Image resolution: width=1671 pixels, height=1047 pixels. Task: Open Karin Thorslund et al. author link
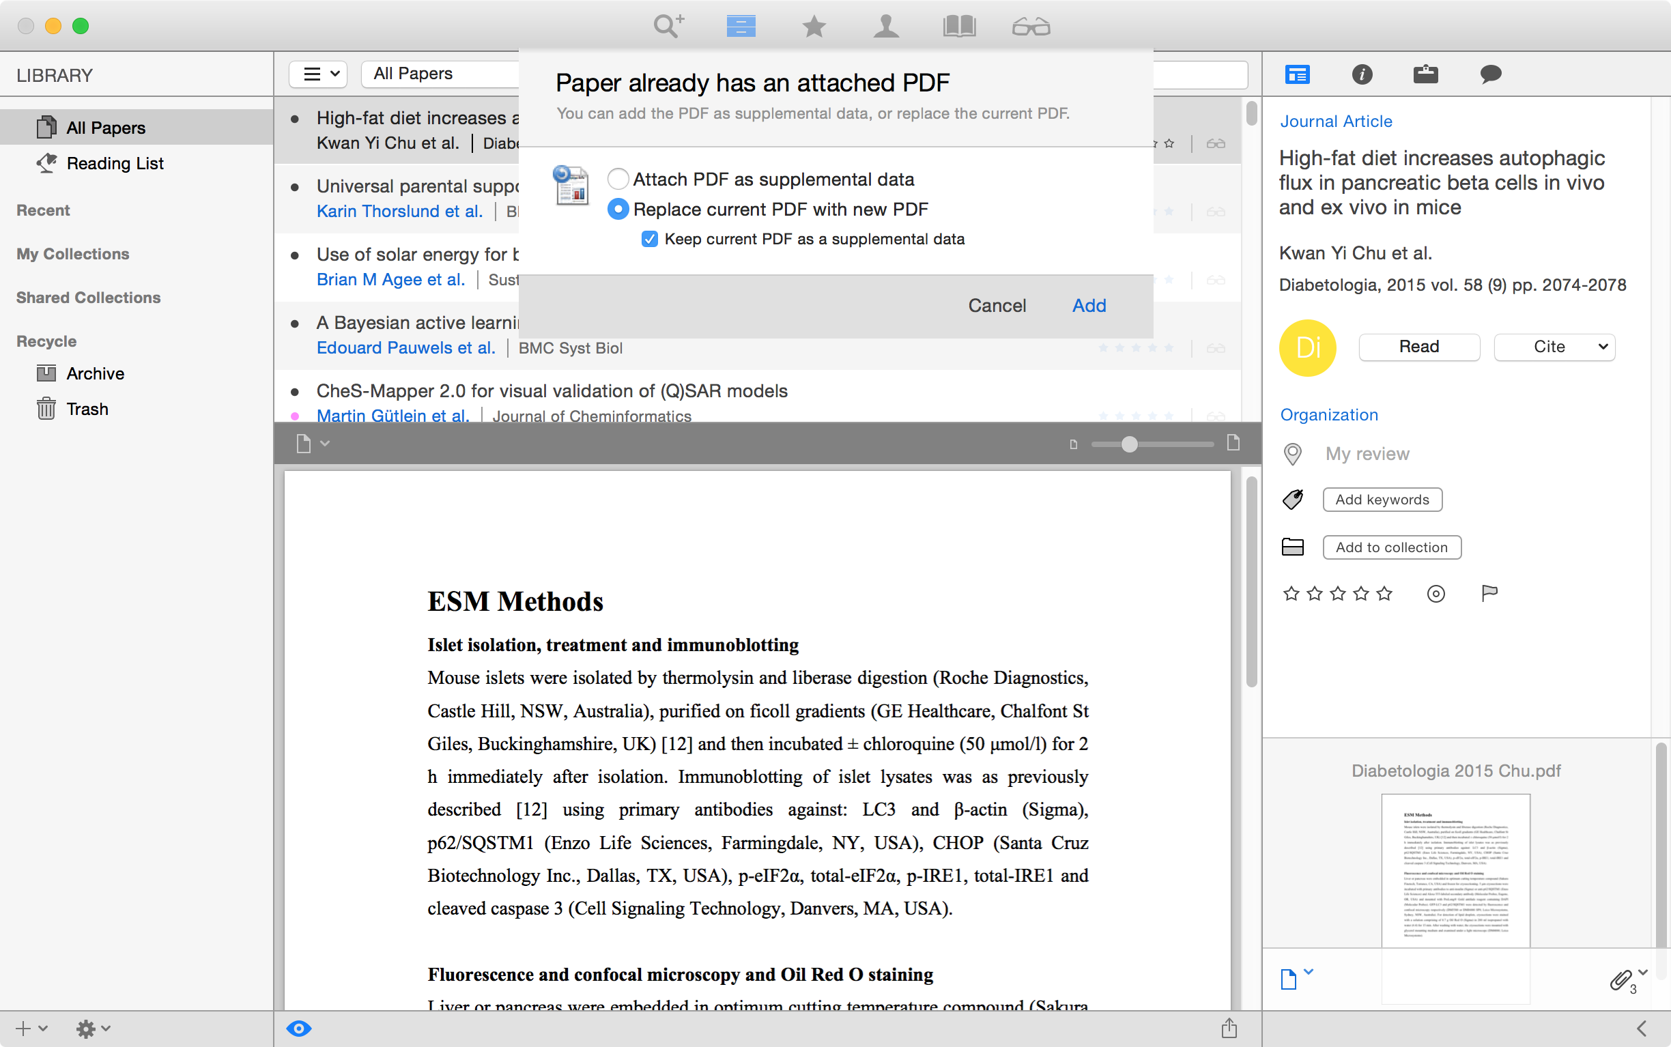[399, 211]
